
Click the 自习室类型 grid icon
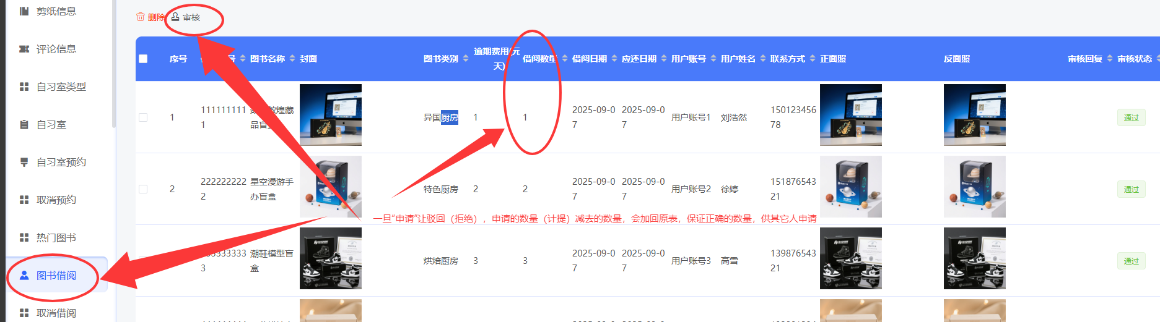click(x=24, y=87)
